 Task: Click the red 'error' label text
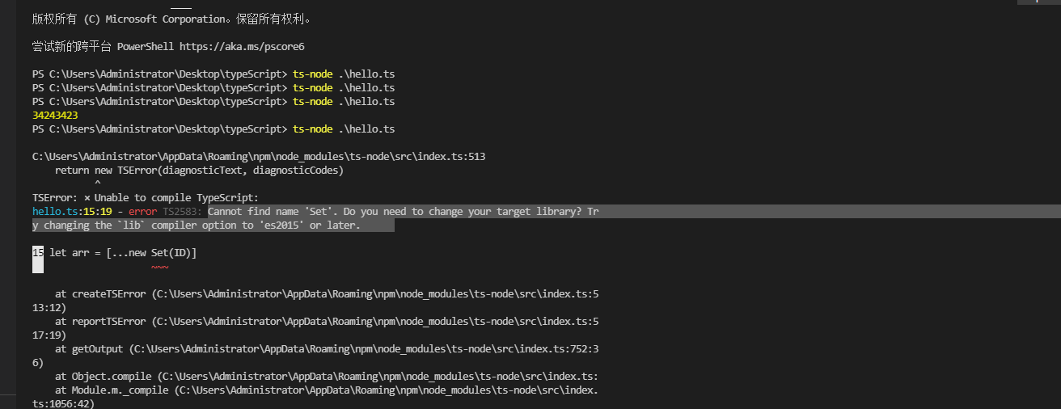coord(142,212)
